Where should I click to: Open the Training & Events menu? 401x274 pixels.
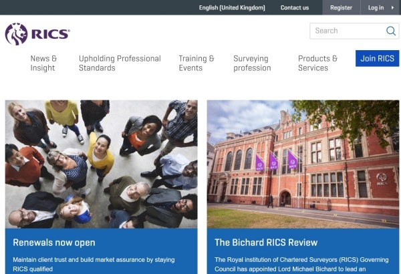[x=196, y=63]
